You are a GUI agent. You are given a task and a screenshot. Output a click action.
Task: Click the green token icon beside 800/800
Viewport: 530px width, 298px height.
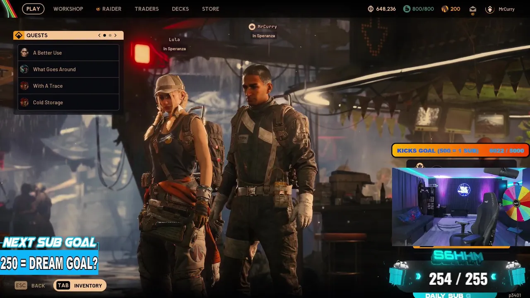click(407, 9)
